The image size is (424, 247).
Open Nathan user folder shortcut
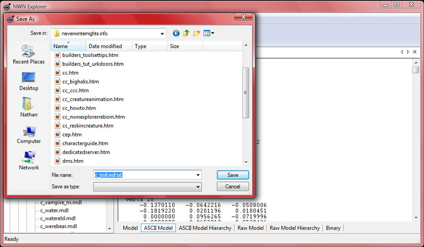pos(28,107)
